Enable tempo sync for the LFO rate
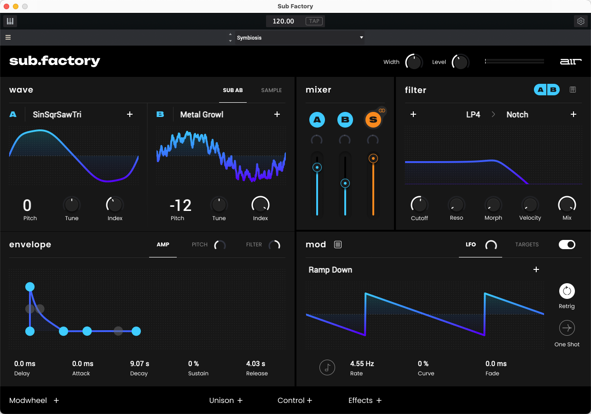The height and width of the screenshot is (414, 591). (327, 367)
